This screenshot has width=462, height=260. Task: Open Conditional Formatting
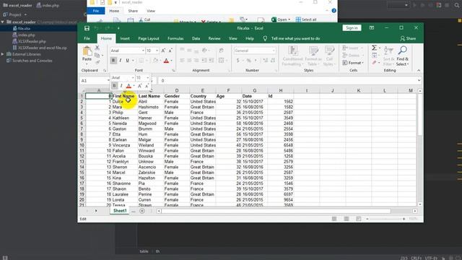point(292,56)
